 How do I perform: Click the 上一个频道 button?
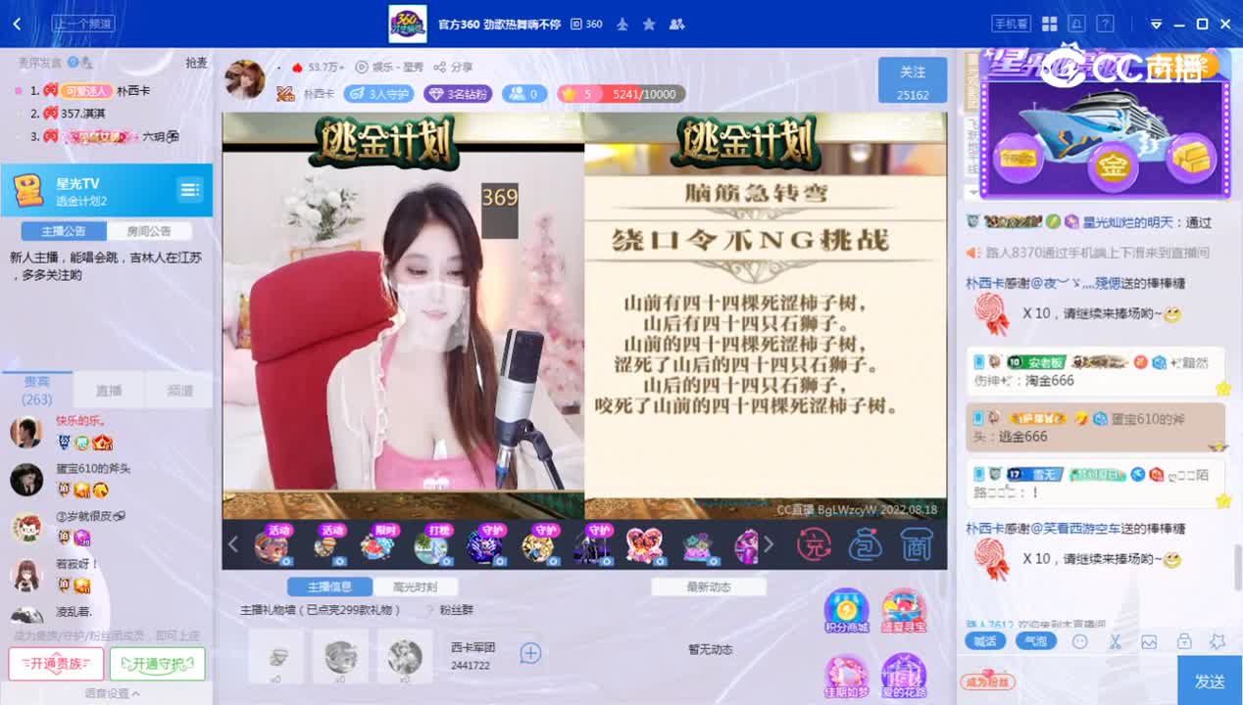(83, 23)
